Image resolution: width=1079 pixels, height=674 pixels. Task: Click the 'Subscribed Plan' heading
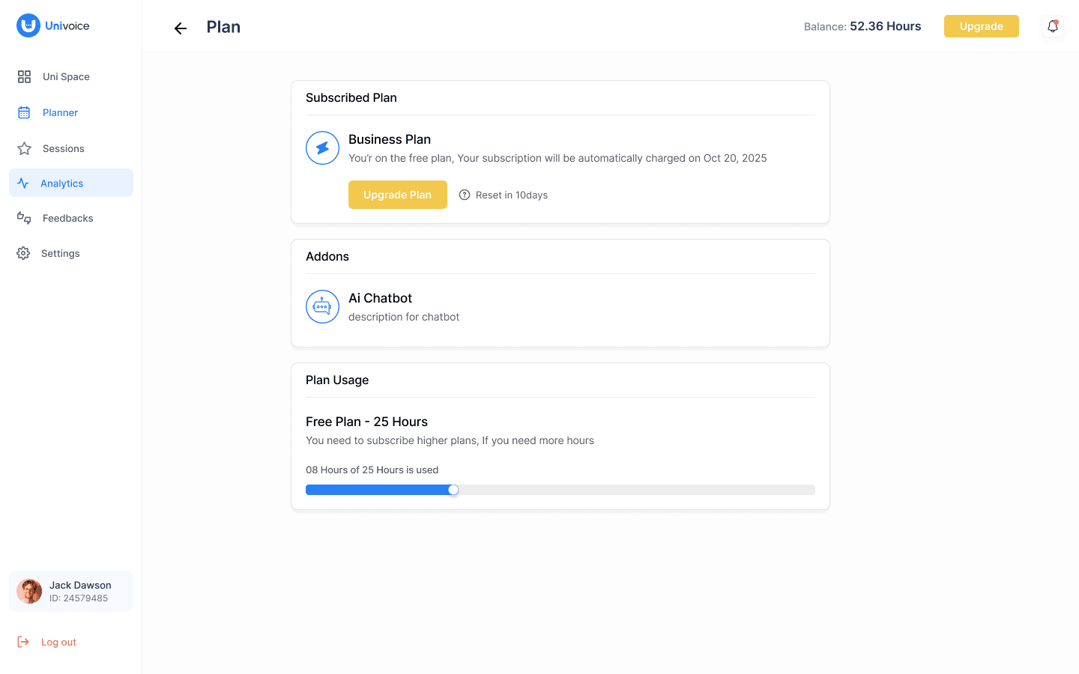click(351, 97)
